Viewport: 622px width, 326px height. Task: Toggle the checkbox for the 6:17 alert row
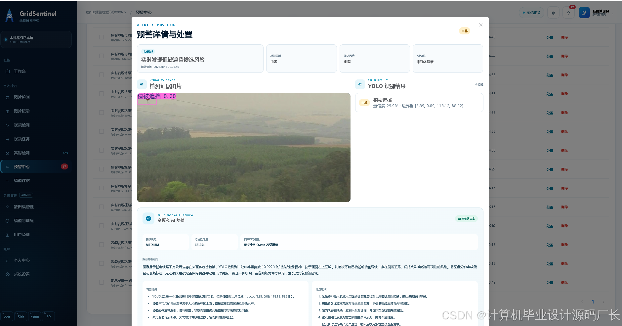coord(102,207)
